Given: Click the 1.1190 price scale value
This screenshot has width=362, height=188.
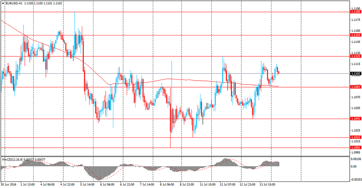Looking at the screenshot, I should click(355, 9).
